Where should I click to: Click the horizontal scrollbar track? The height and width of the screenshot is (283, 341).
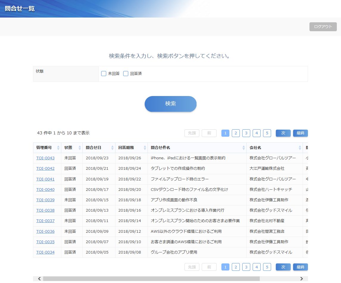pos(280,279)
